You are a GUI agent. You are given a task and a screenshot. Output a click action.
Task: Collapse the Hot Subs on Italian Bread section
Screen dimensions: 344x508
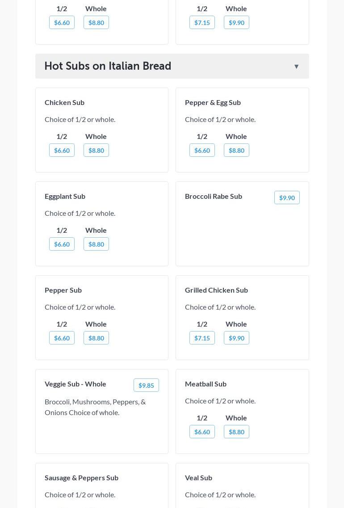[x=296, y=67]
